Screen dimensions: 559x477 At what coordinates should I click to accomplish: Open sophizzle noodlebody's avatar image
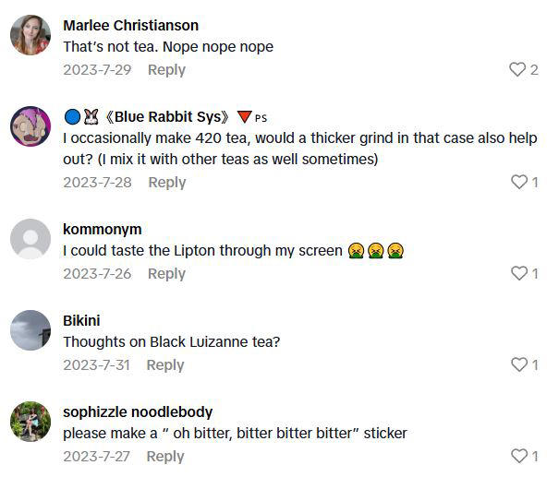click(x=30, y=422)
